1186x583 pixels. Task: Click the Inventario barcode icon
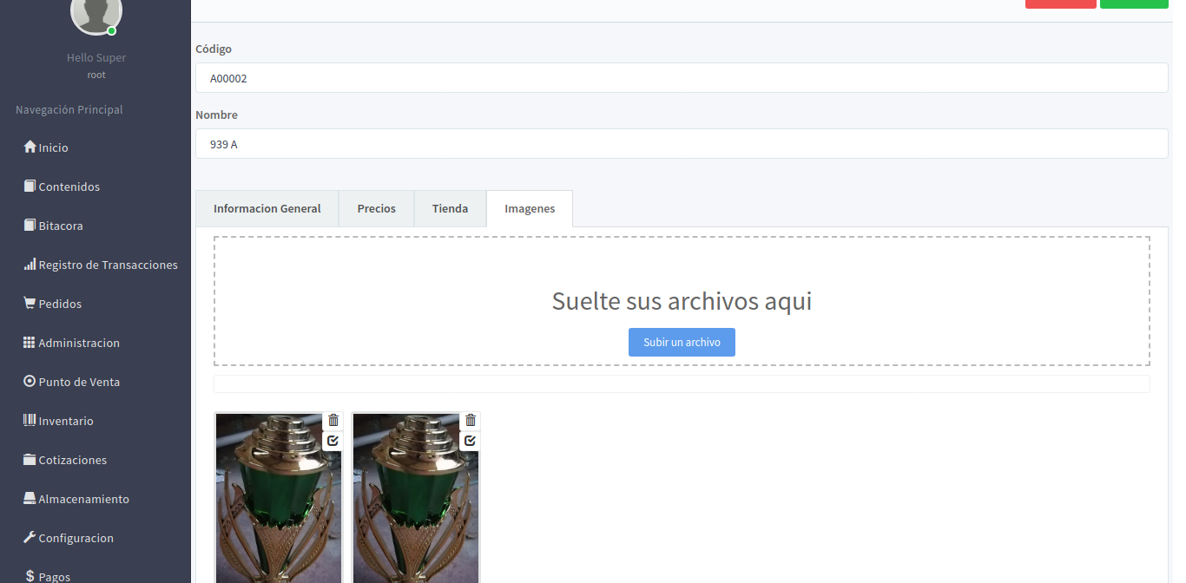tap(30, 421)
